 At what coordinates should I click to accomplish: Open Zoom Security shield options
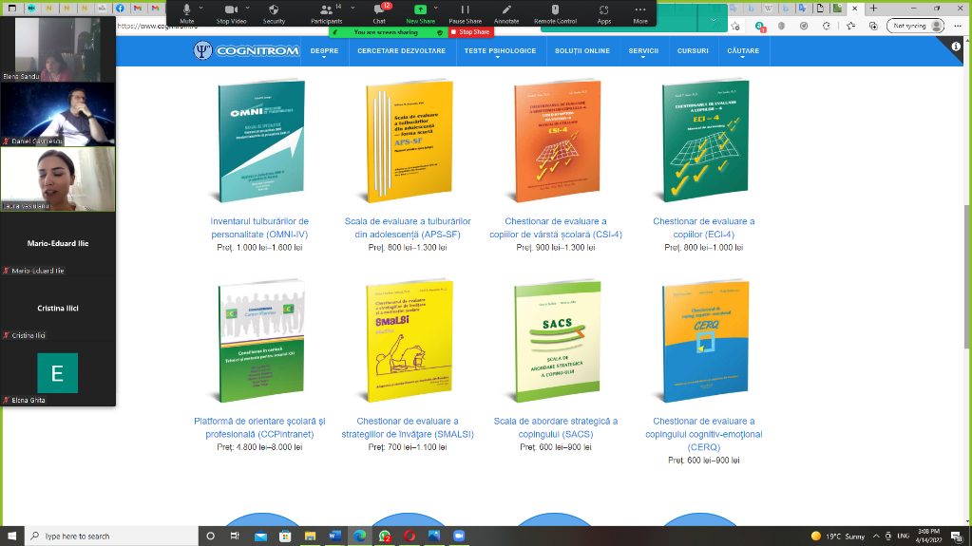click(274, 10)
